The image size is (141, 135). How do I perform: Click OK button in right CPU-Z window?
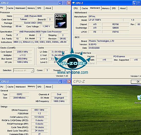tap(136, 82)
